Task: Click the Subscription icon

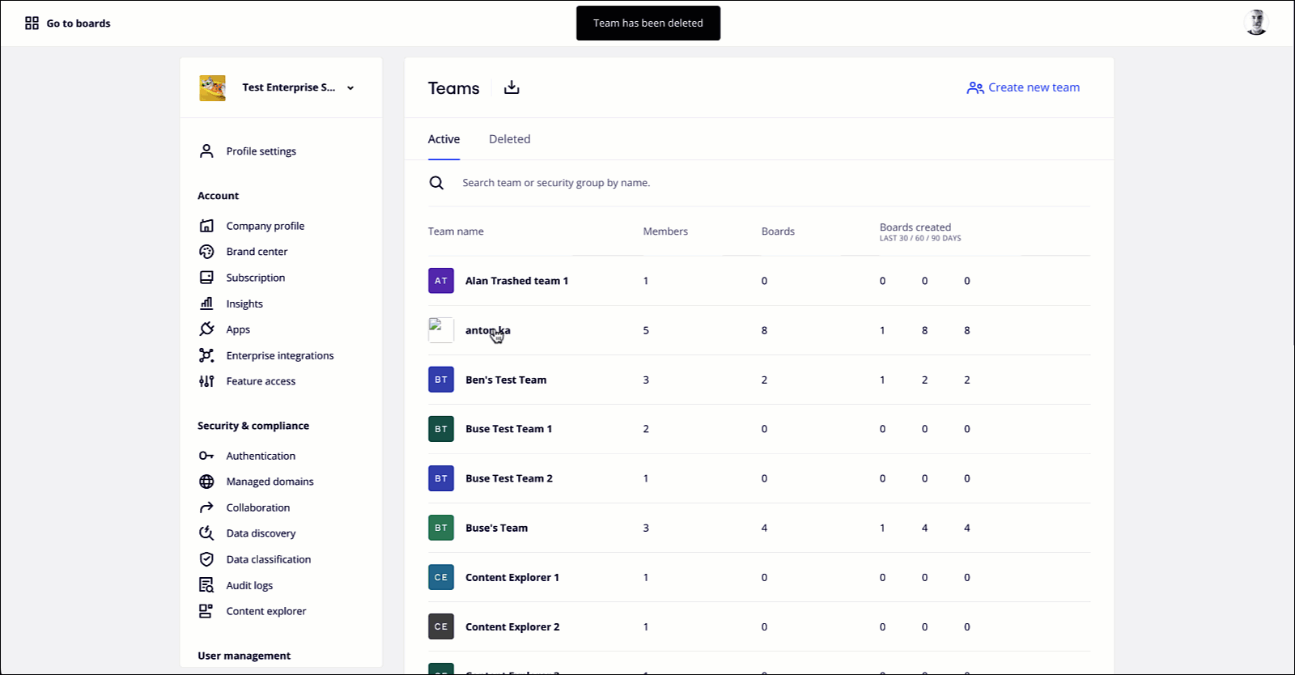Action: click(206, 278)
